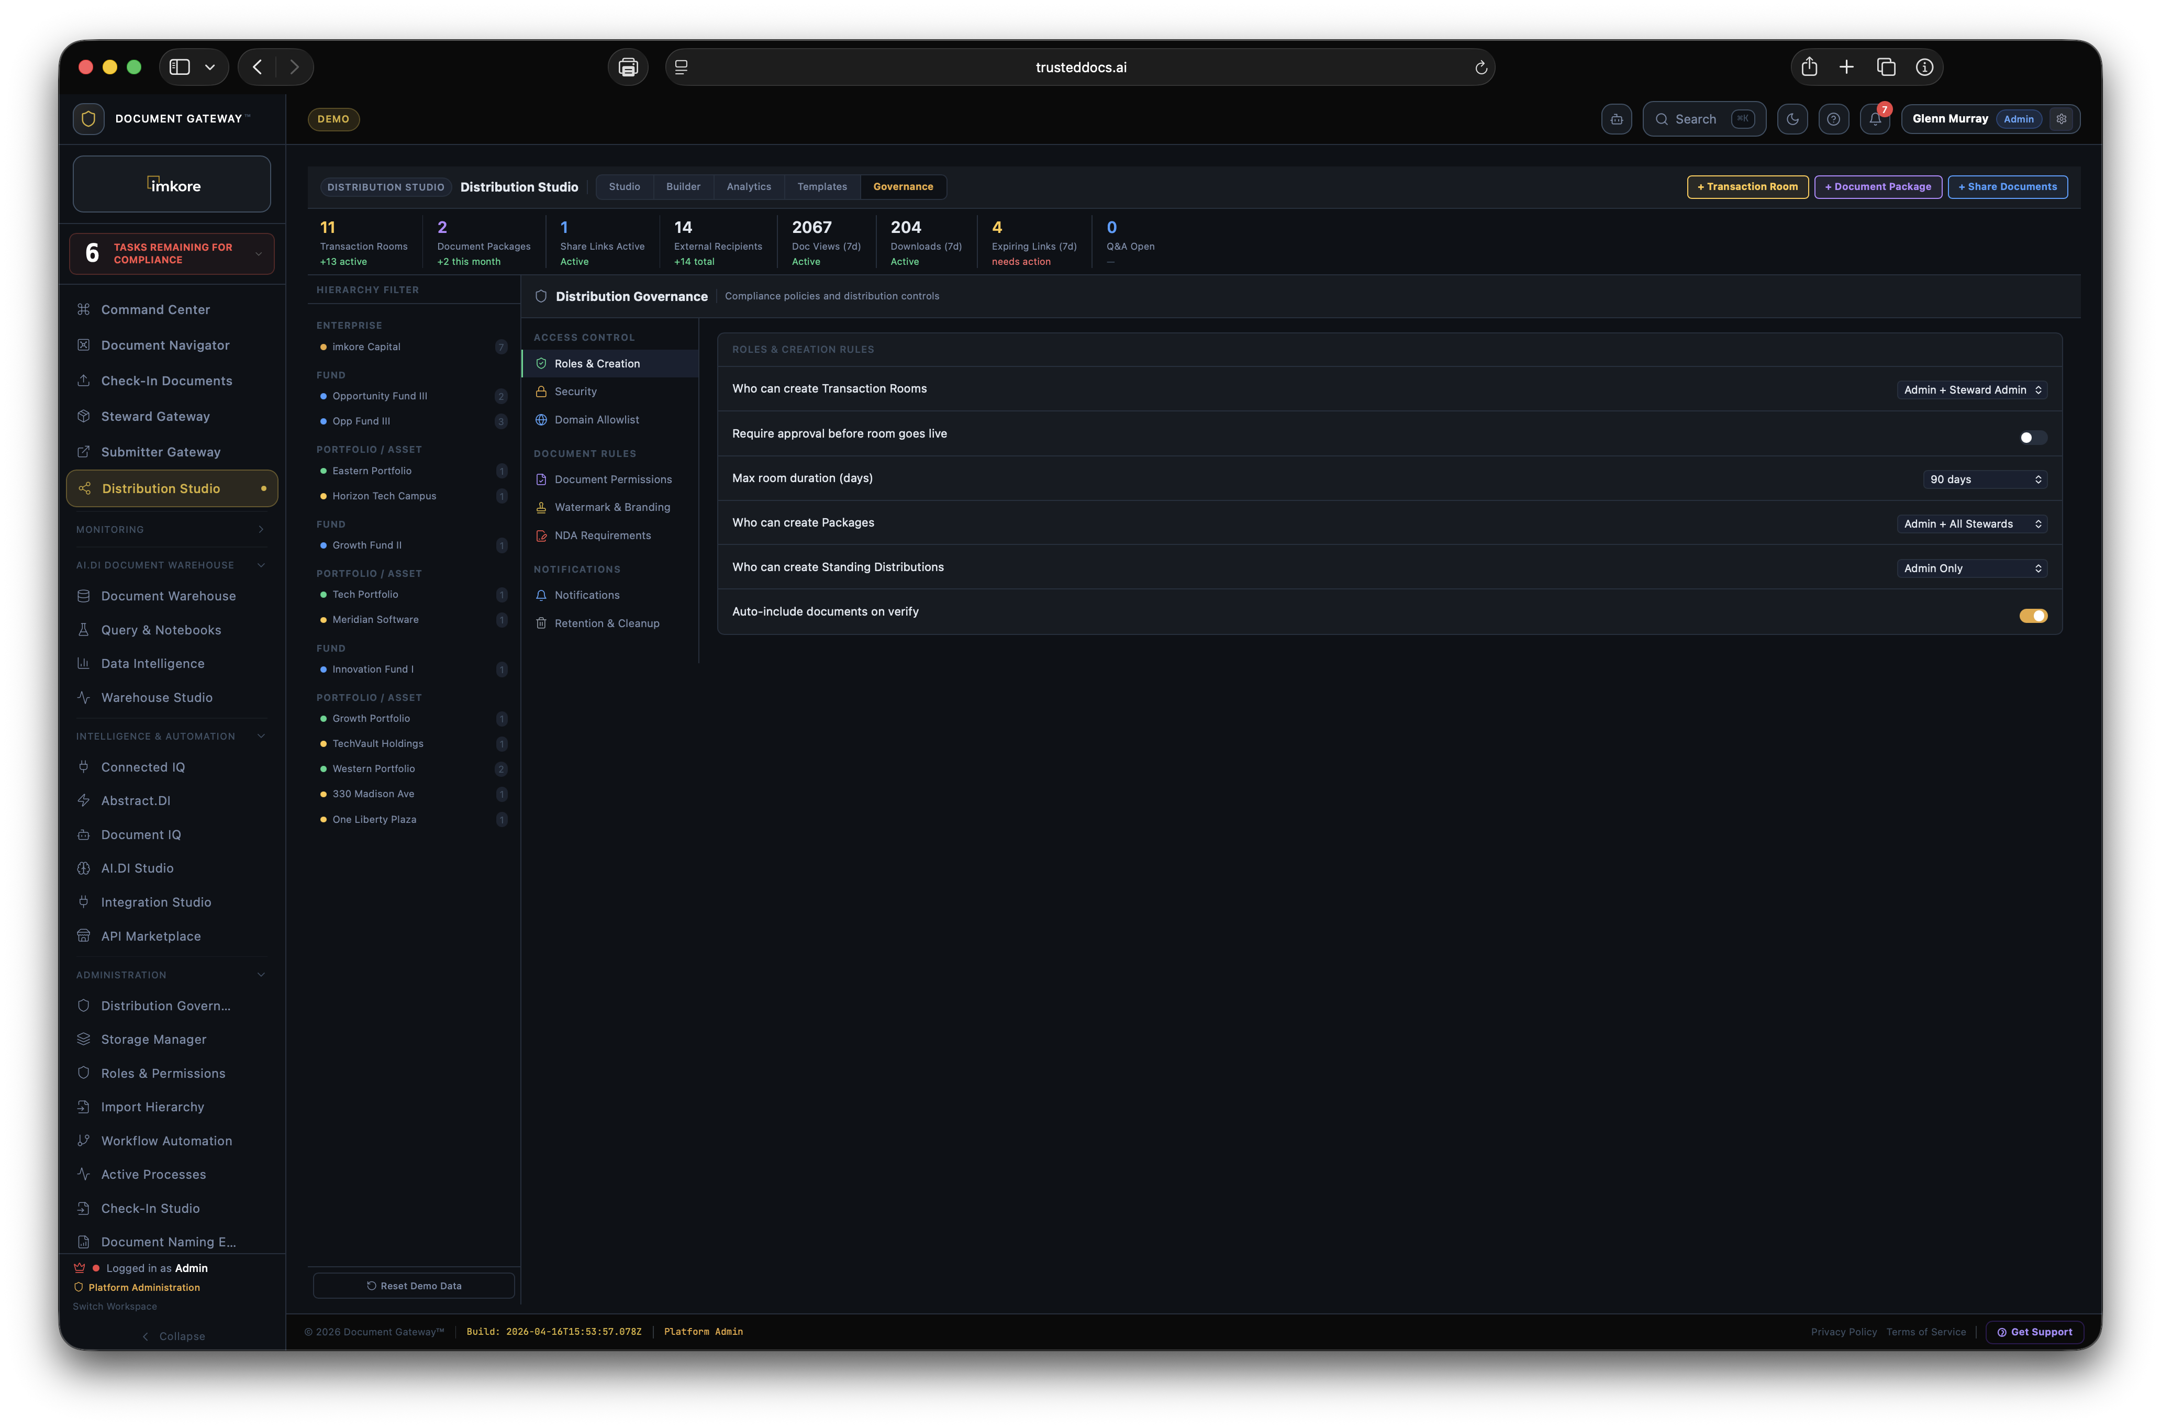Collapse Intelligence & Automation section

(172, 737)
